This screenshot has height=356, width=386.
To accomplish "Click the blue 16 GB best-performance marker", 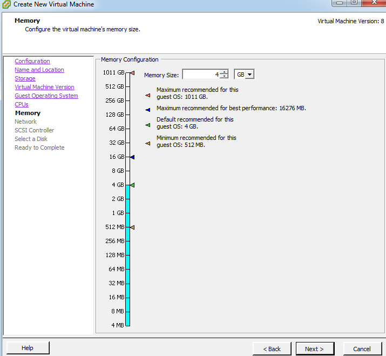I will point(132,157).
